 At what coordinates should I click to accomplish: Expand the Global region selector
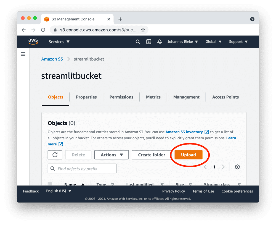(213, 41)
